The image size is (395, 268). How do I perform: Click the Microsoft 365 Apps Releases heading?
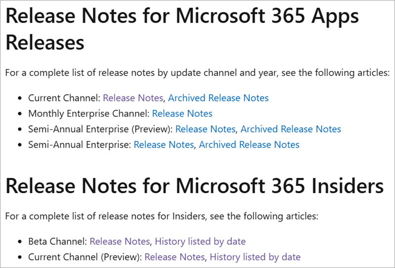pos(182,30)
